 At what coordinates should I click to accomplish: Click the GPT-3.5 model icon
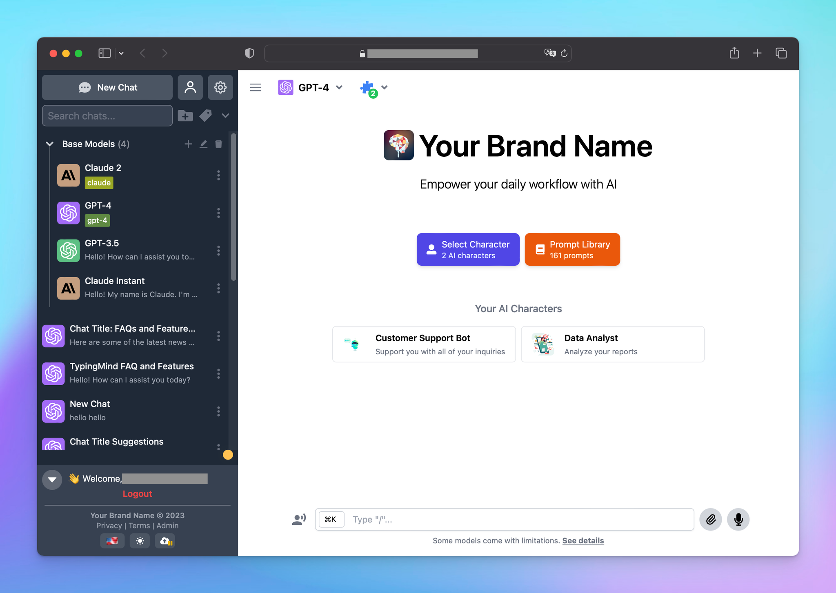(69, 250)
